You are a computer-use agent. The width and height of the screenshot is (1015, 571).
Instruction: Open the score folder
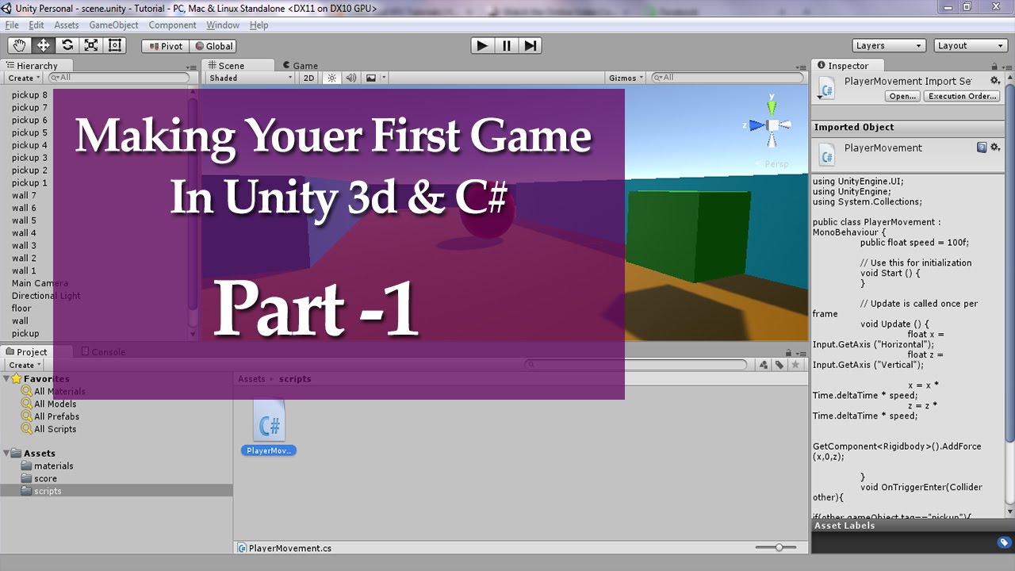45,479
